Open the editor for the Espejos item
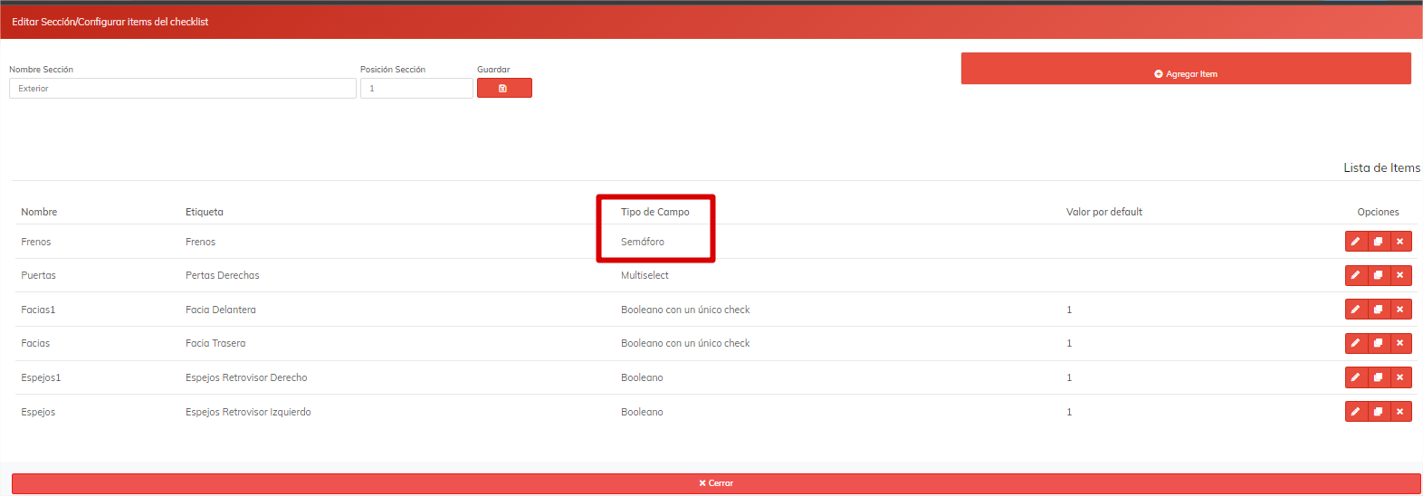Viewport: 1423px width, 496px height. [x=1355, y=412]
